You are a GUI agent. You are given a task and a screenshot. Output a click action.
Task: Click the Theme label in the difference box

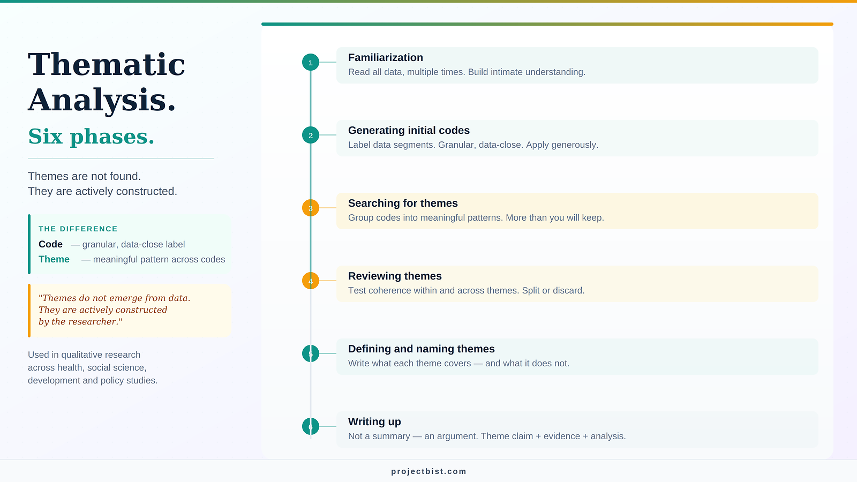click(x=54, y=259)
